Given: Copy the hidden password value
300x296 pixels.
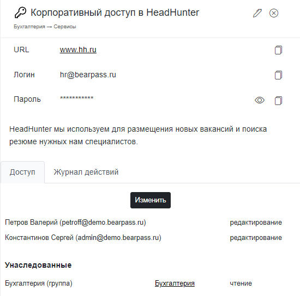Looking at the screenshot, I should point(278,100).
